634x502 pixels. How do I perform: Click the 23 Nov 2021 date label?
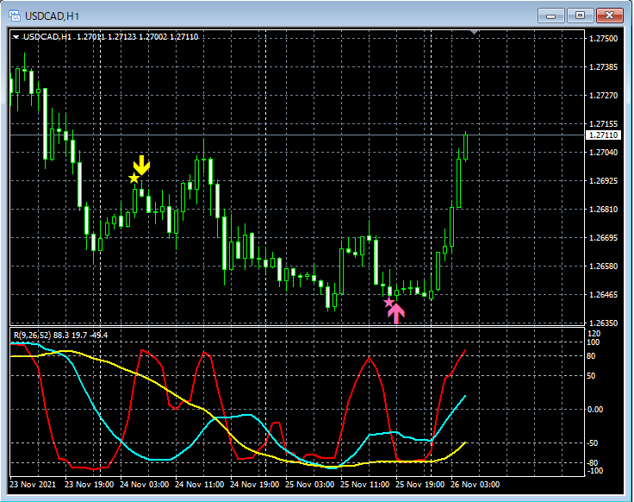point(33,484)
